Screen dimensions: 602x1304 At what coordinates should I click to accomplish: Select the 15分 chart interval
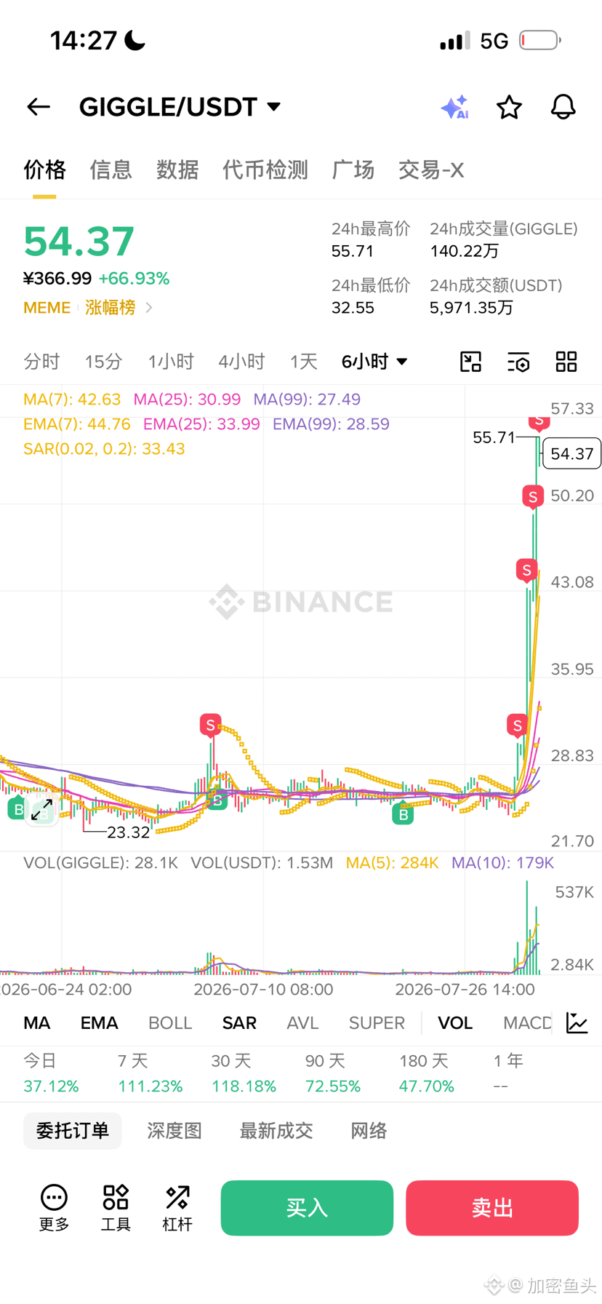(x=103, y=362)
